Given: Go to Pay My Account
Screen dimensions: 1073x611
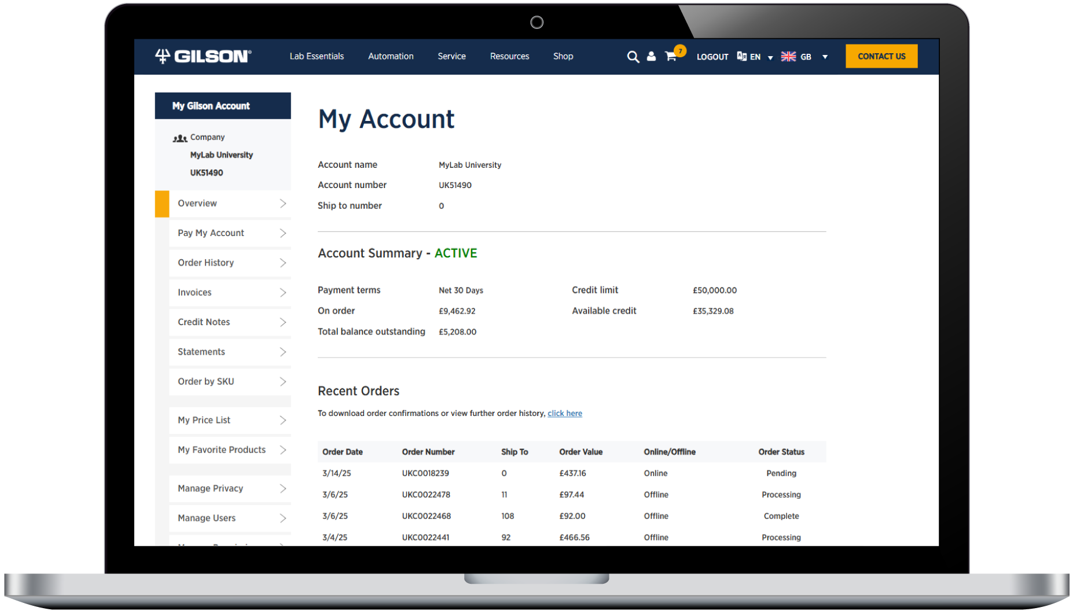Looking at the screenshot, I should [x=230, y=233].
